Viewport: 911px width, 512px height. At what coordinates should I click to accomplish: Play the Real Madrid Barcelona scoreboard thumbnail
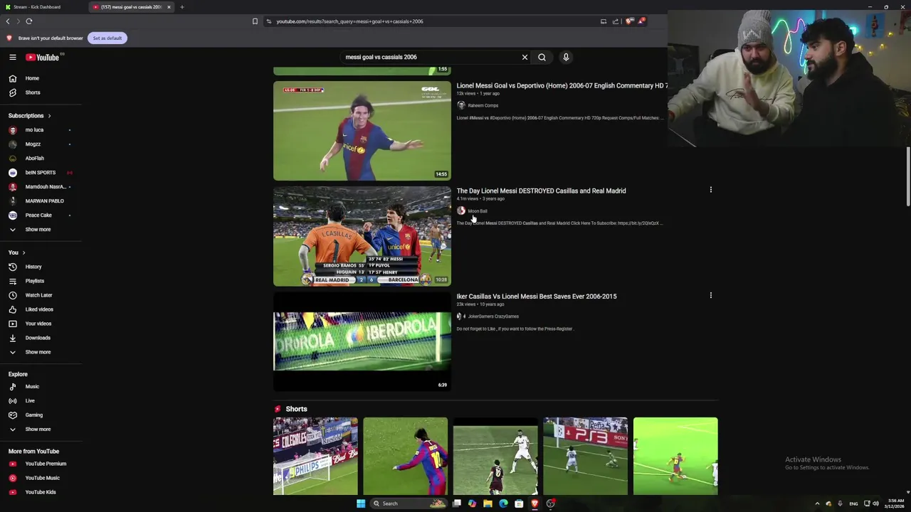tap(362, 236)
